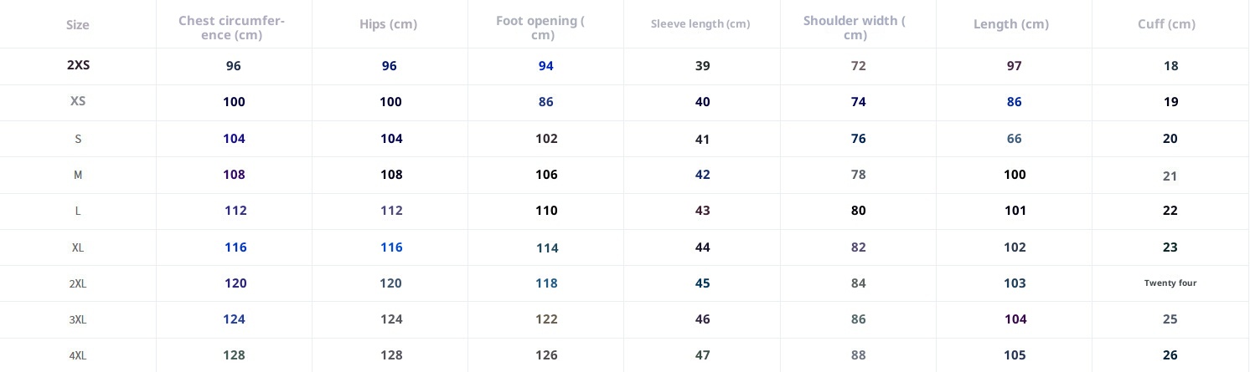Click the Cuff (cm) column header
This screenshot has height=372, width=1250.
coord(1166,24)
